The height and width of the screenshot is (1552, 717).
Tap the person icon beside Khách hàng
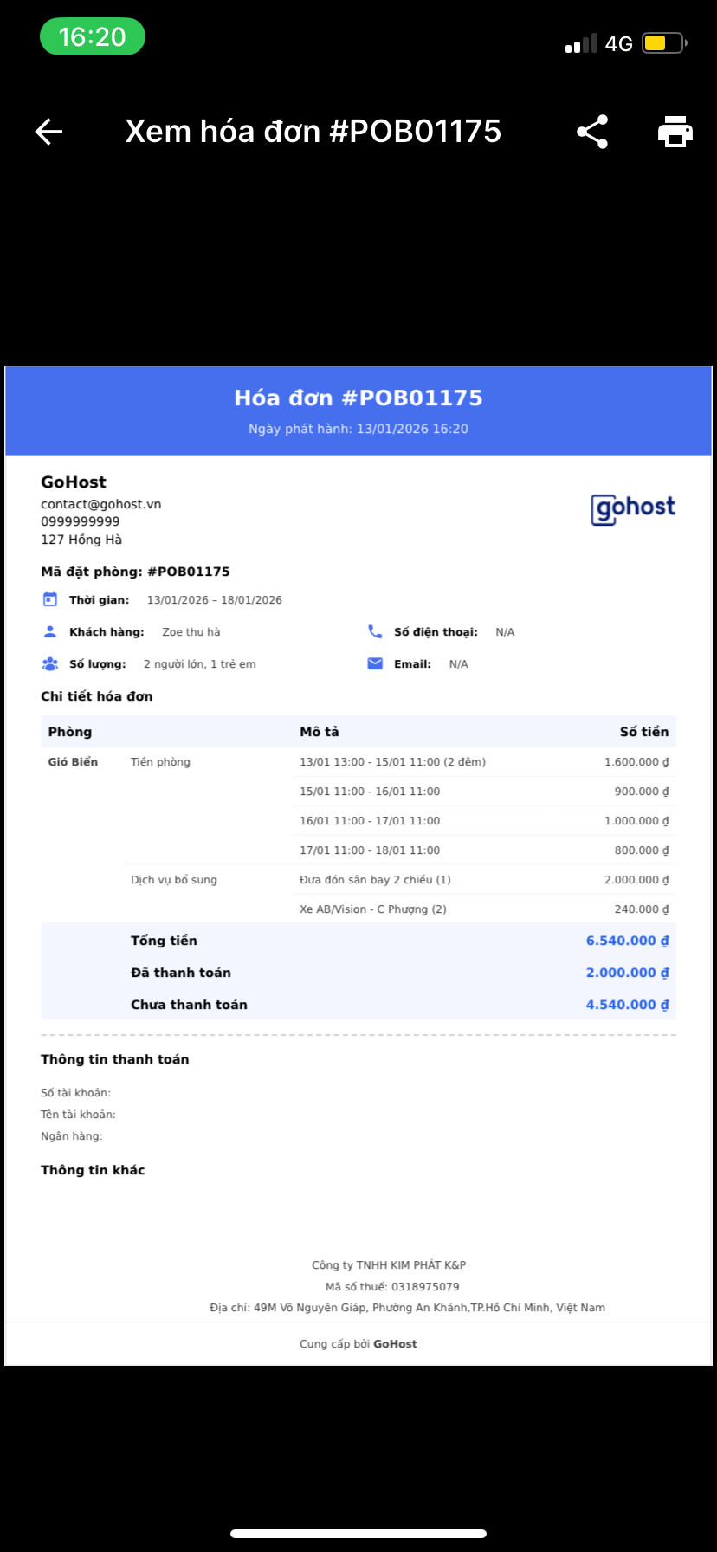pyautogui.click(x=50, y=631)
